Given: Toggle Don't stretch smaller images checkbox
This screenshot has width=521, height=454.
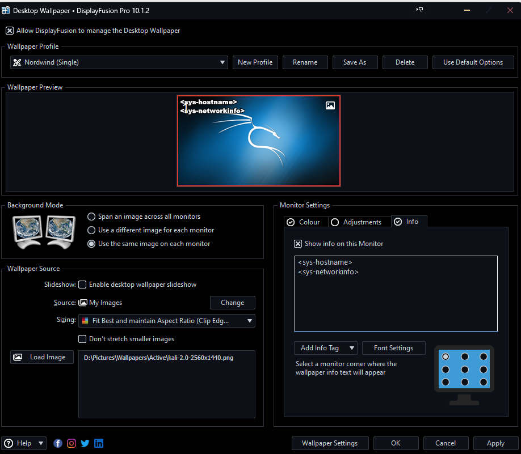Looking at the screenshot, I should coord(82,339).
